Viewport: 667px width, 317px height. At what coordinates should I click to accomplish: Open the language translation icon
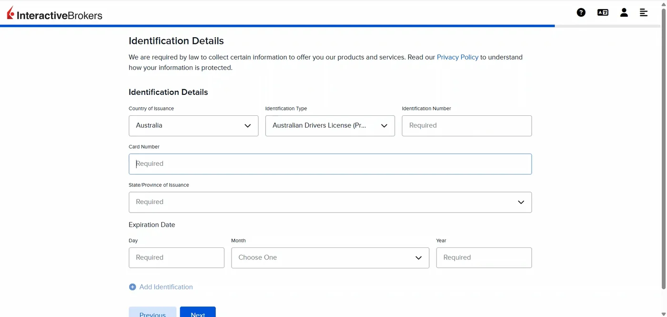[603, 12]
